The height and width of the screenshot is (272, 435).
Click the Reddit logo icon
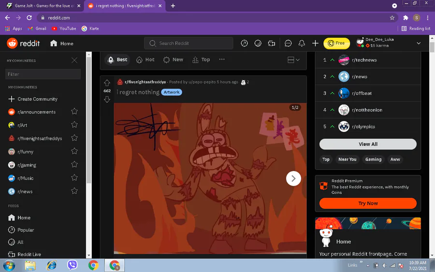pos(12,43)
